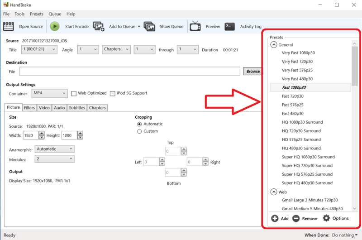Collapse the General presets group
Image resolution: width=362 pixels, height=240 pixels.
pos(274,44)
